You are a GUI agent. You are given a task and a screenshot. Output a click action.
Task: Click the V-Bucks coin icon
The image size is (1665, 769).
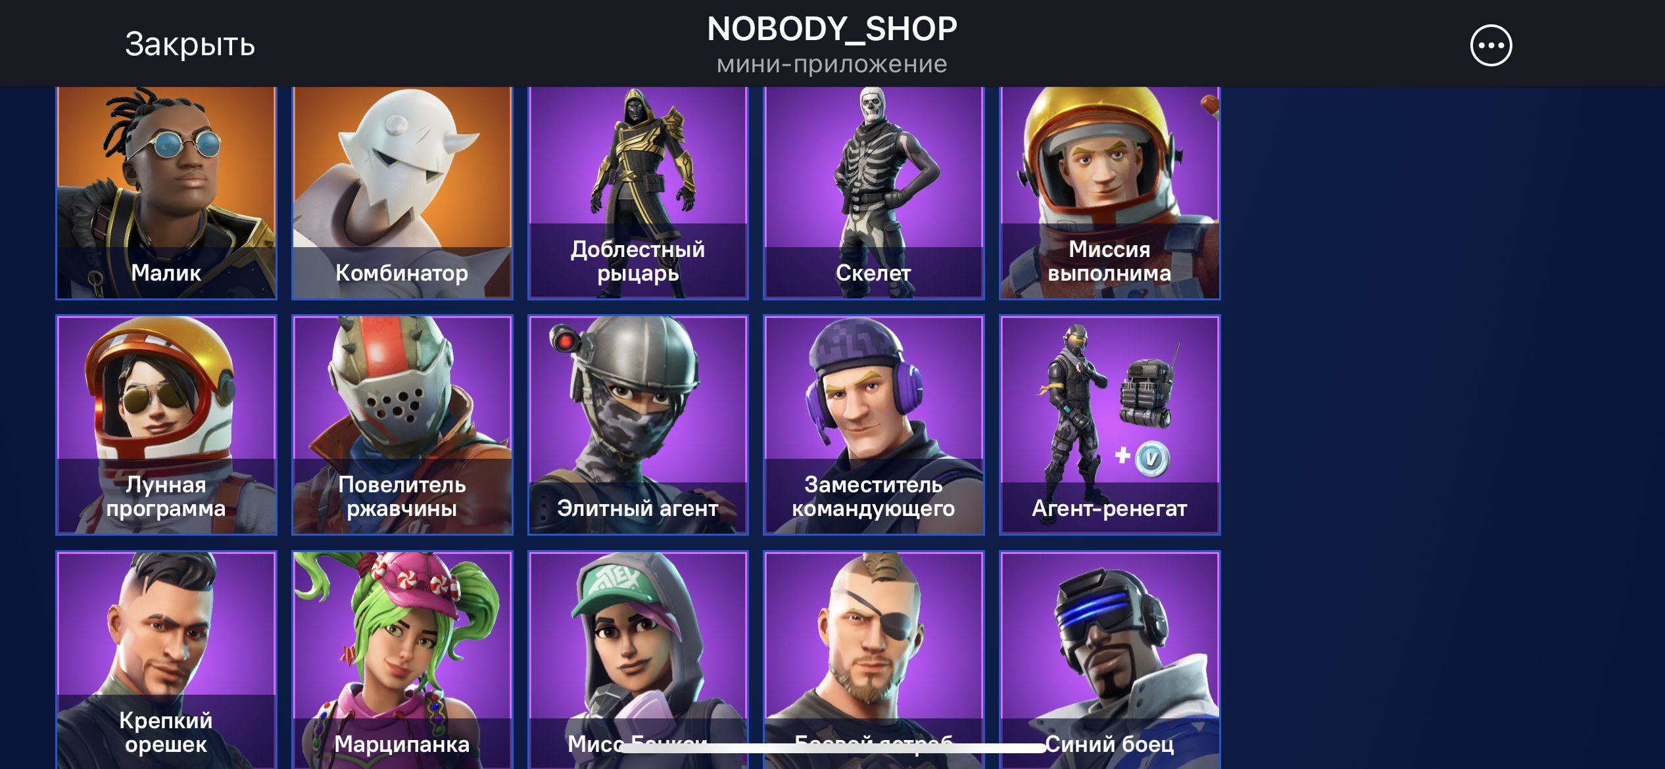1152,458
